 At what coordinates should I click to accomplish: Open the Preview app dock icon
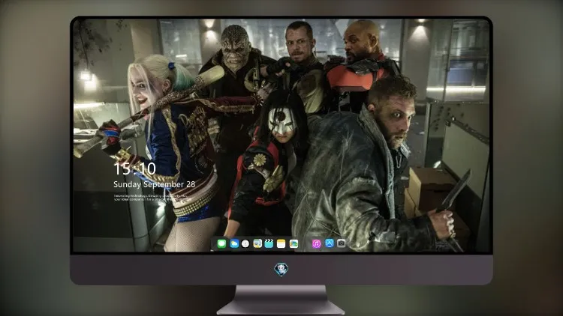pyautogui.click(x=257, y=243)
